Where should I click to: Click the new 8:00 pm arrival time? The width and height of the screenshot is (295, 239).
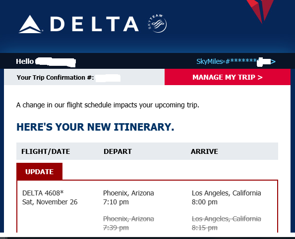[204, 202]
